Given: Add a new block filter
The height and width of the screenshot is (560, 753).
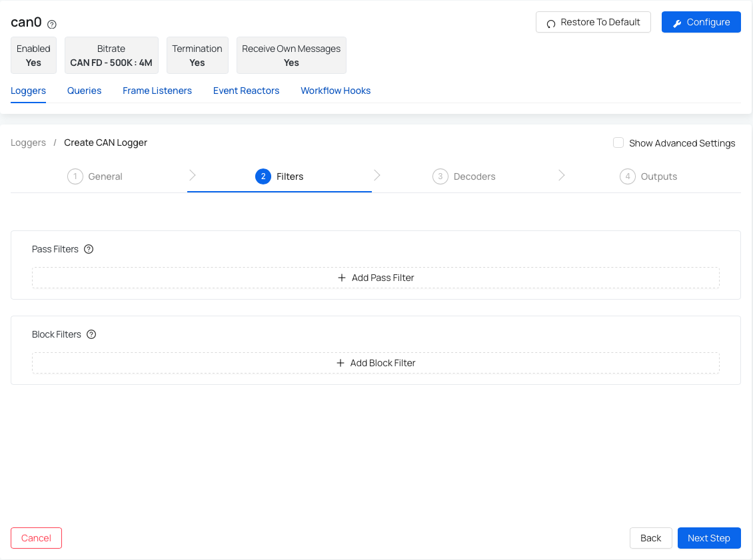Looking at the screenshot, I should (376, 363).
